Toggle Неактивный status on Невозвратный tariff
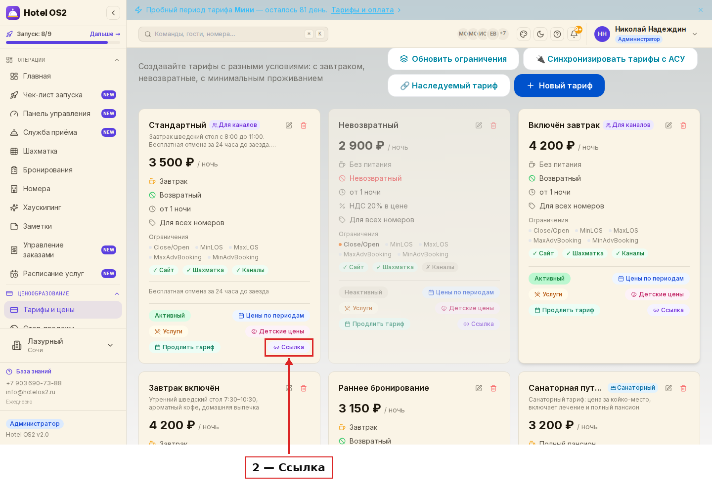 [x=363, y=292]
